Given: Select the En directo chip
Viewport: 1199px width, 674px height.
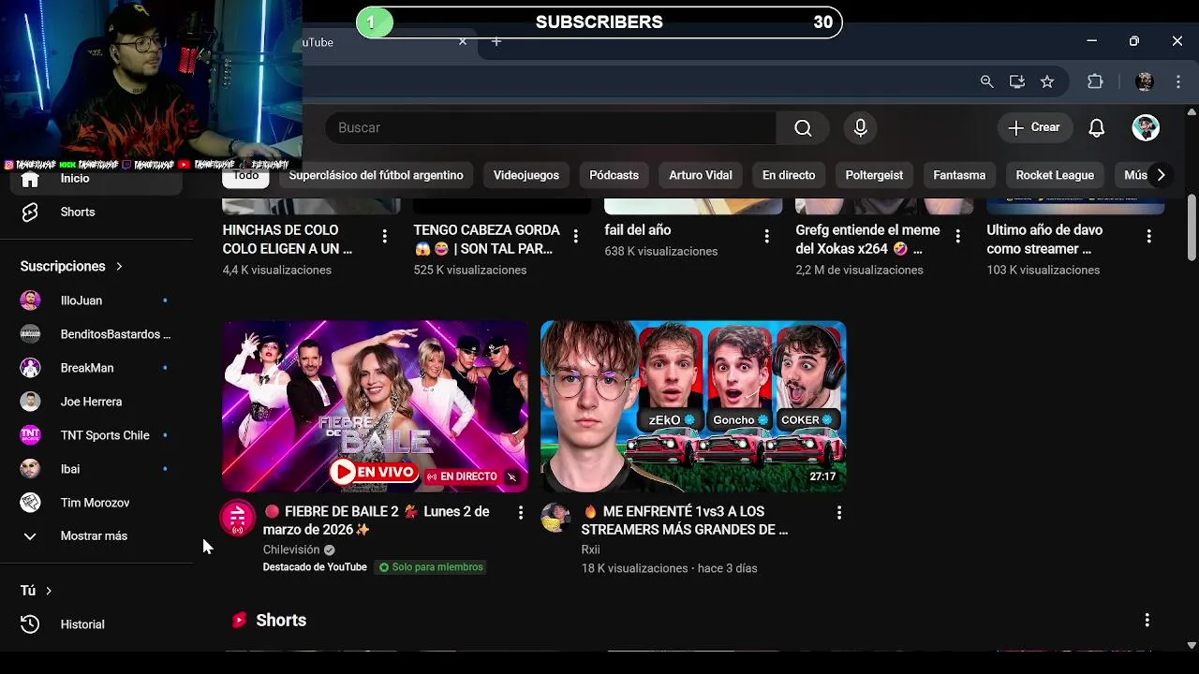Looking at the screenshot, I should pyautogui.click(x=789, y=175).
